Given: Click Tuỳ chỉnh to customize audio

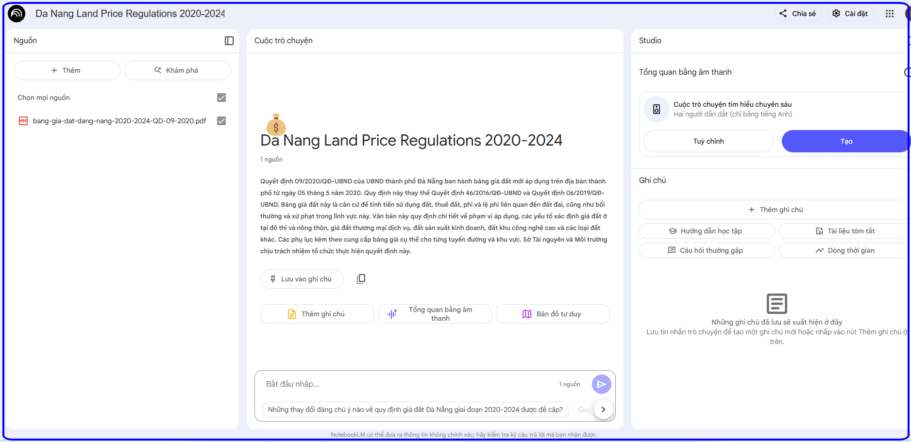Looking at the screenshot, I should (709, 141).
